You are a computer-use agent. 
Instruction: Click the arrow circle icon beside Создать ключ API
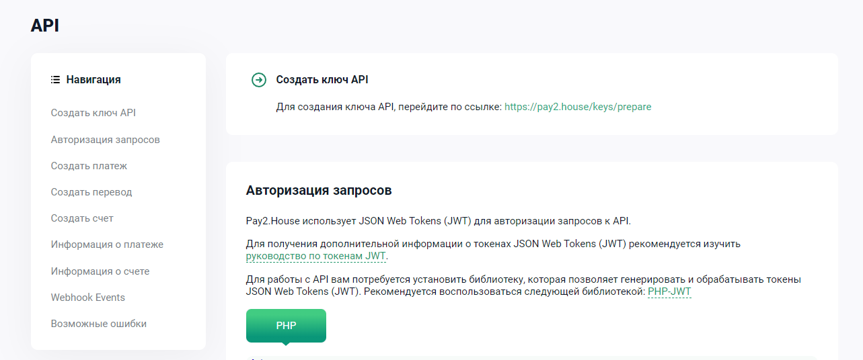(258, 80)
